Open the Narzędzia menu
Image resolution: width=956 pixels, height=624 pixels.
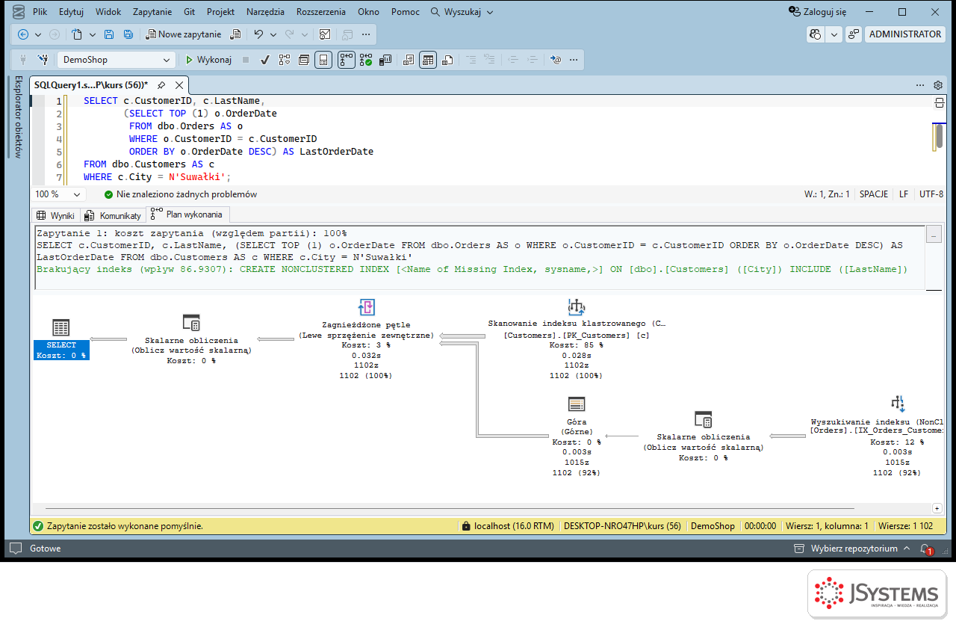(x=265, y=12)
